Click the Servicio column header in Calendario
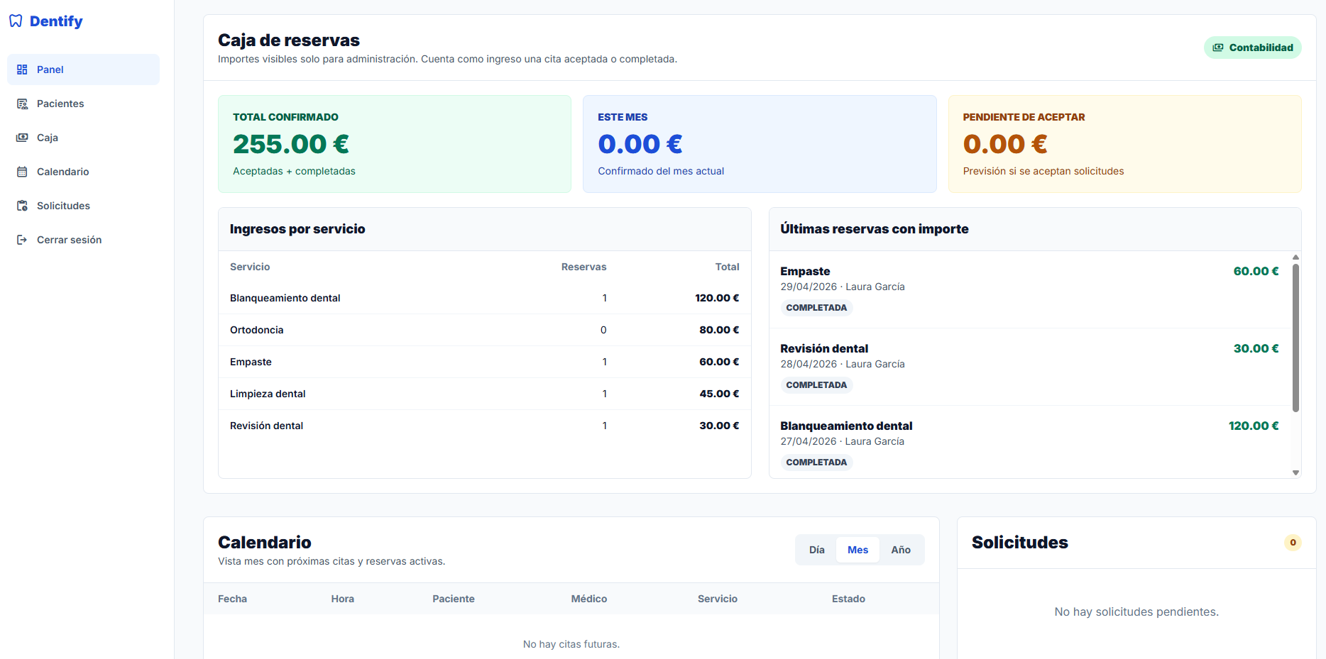The width and height of the screenshot is (1326, 659). 718,599
